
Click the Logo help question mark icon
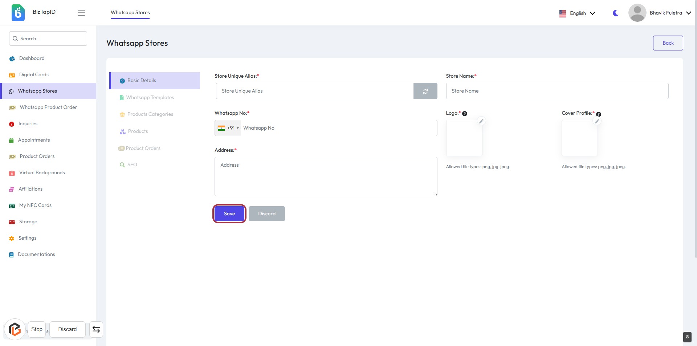465,114
